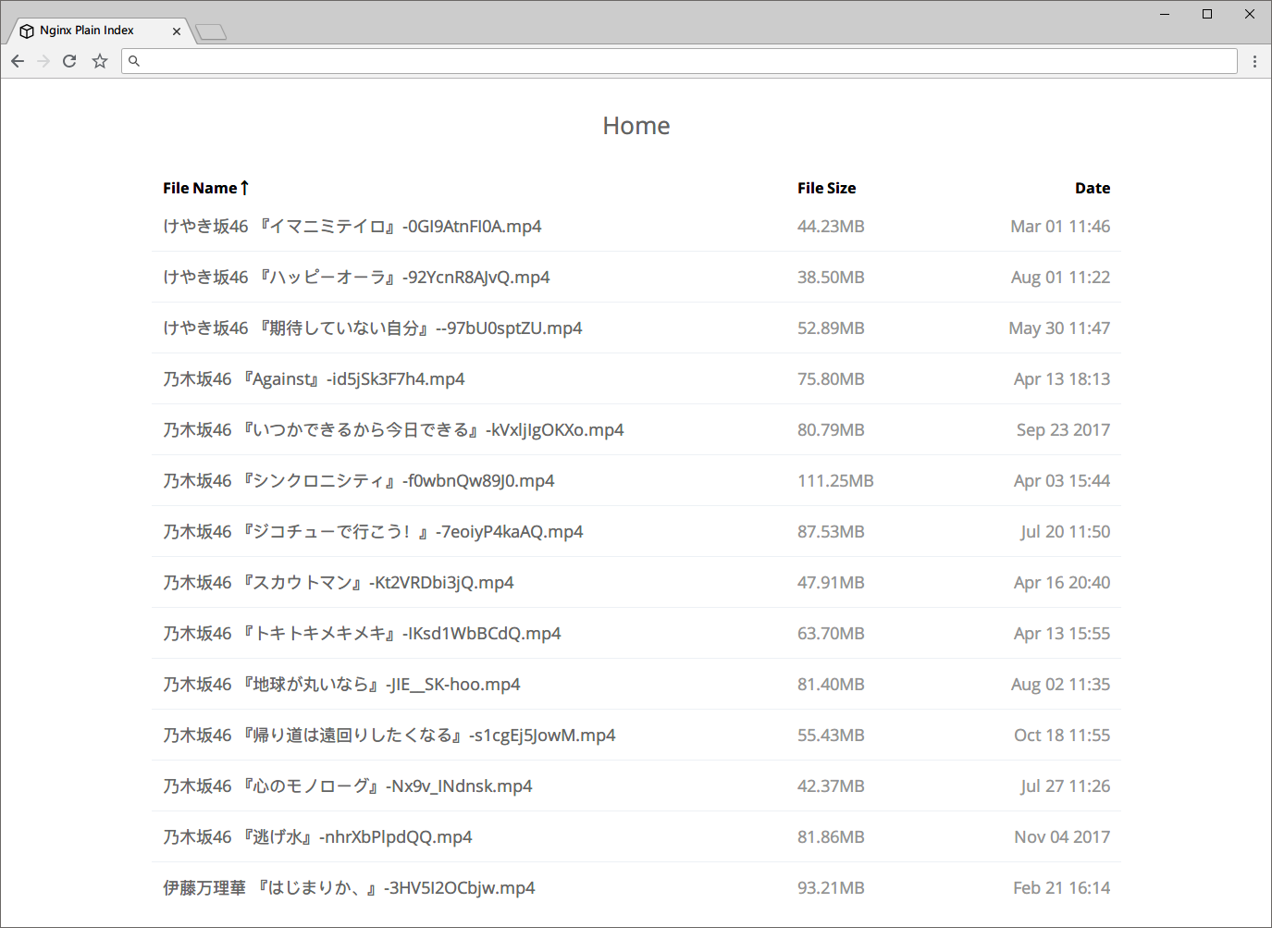1272x928 pixels.
Task: Click the browser back arrow icon
Action: click(x=18, y=61)
